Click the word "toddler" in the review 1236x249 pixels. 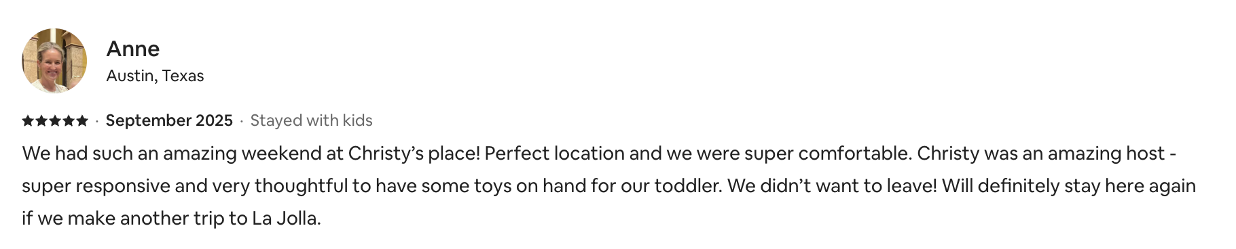tap(685, 186)
